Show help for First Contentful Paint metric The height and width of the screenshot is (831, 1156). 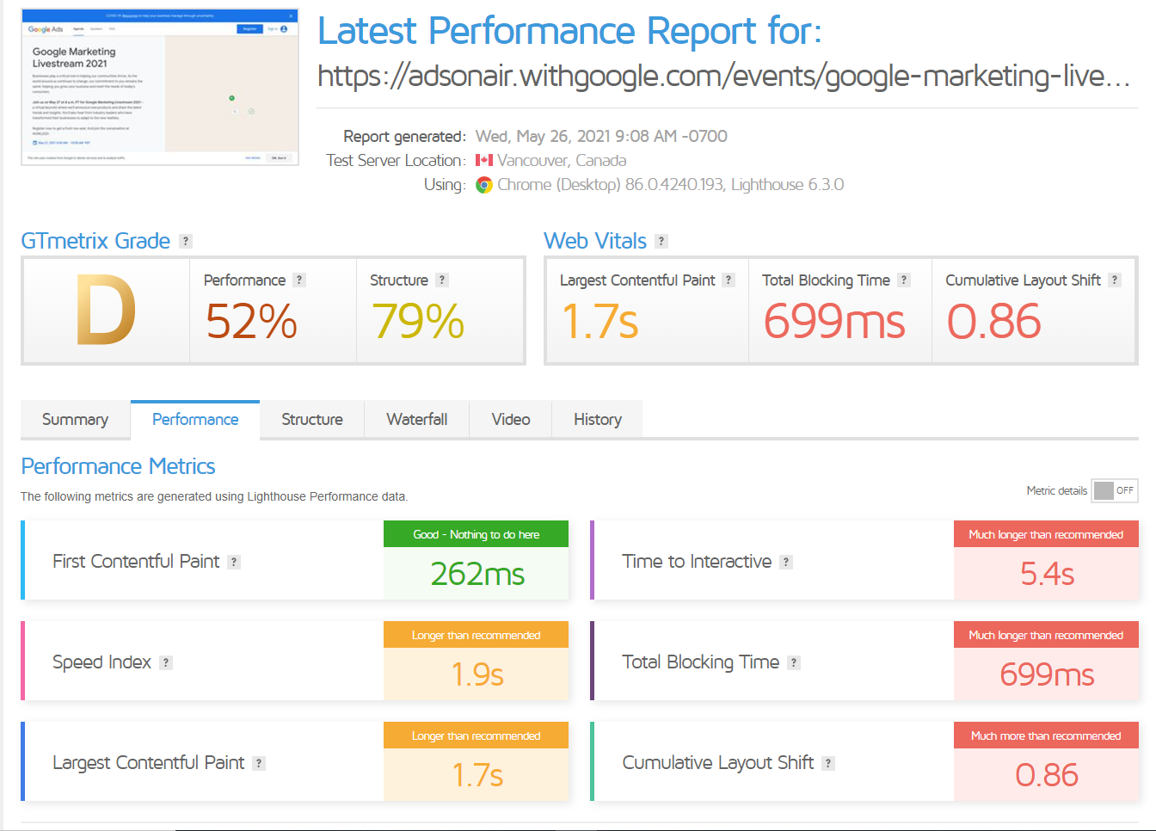click(x=234, y=563)
